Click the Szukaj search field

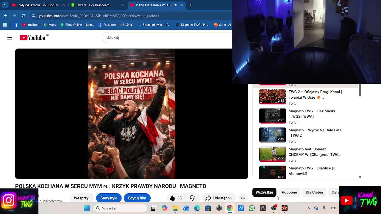167,37
